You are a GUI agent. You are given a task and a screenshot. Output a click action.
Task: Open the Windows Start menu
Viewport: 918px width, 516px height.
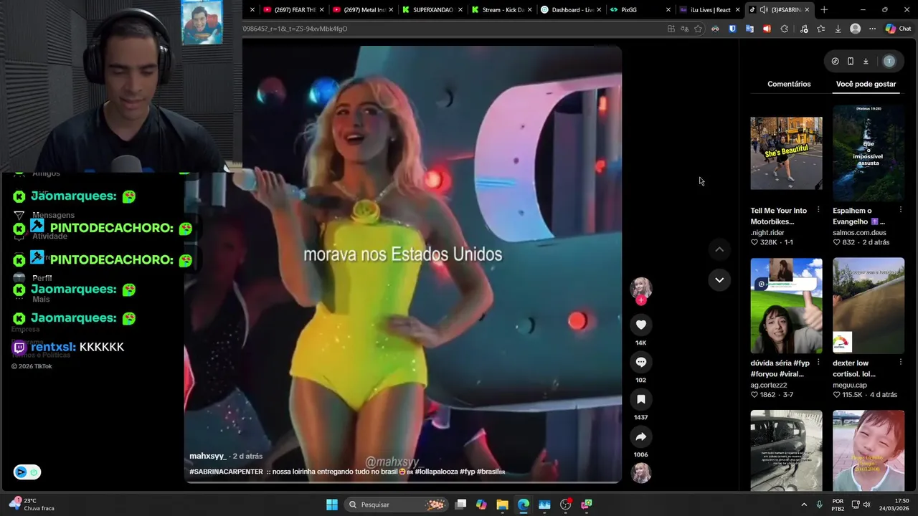coord(332,505)
